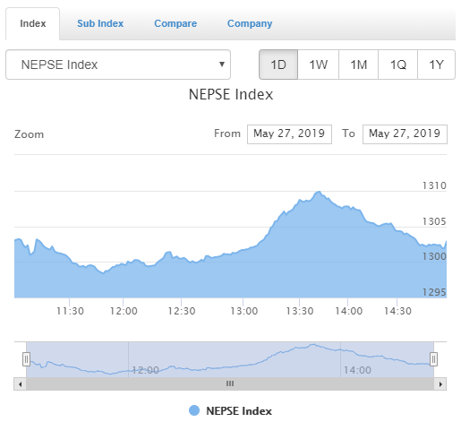Click the Zoom label

(x=30, y=134)
